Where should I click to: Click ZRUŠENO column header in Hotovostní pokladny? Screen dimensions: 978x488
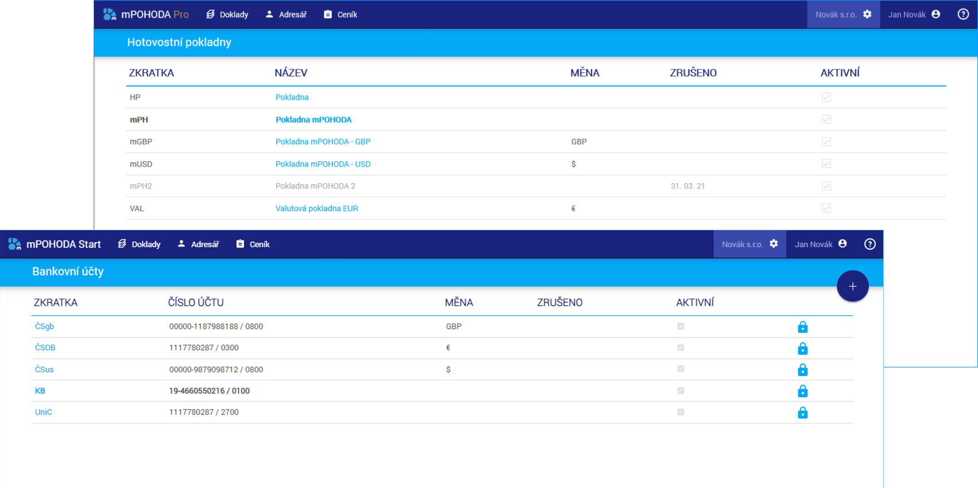coord(693,73)
